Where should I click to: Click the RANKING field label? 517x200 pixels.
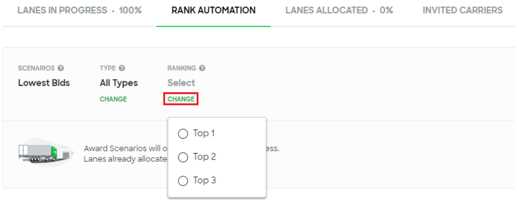click(182, 69)
